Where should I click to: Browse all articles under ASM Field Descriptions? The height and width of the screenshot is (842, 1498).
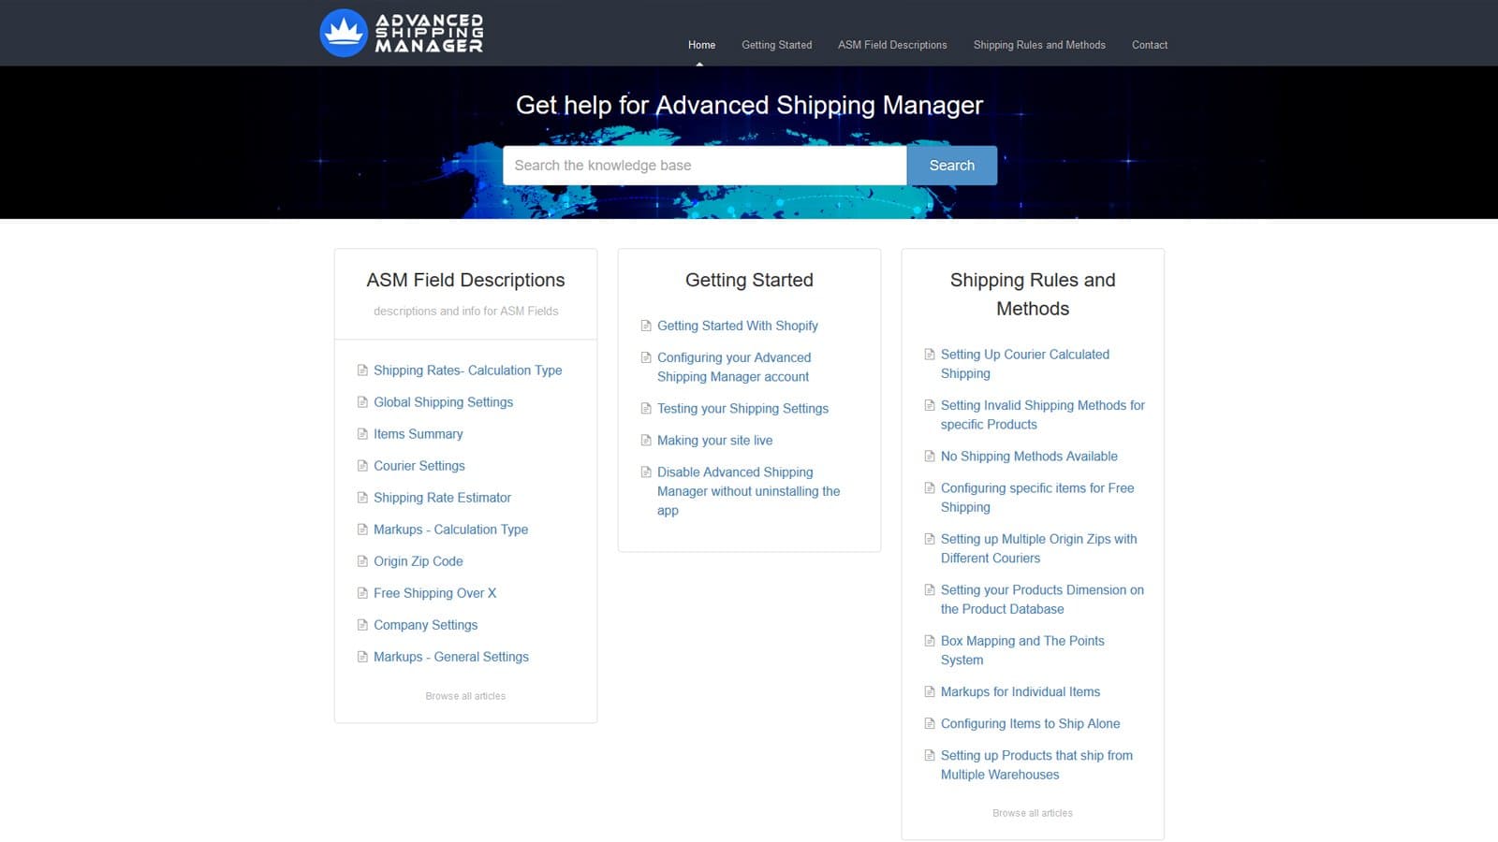465,696
